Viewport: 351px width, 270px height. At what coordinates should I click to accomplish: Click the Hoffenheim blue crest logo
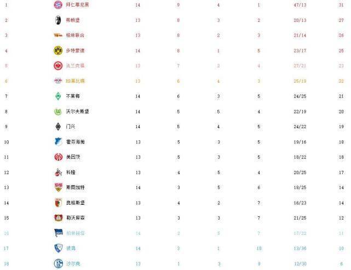pyautogui.click(x=58, y=142)
